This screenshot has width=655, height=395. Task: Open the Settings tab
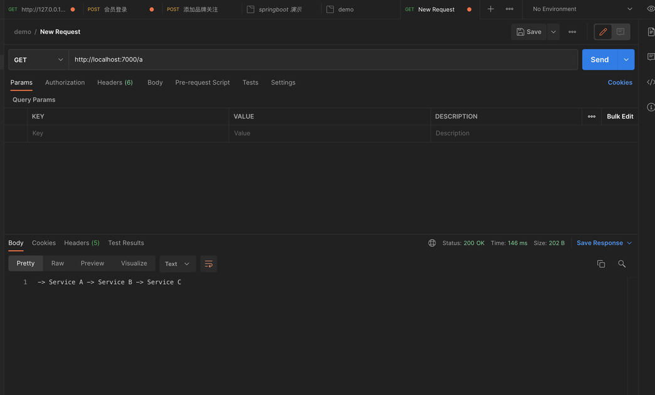pyautogui.click(x=283, y=82)
